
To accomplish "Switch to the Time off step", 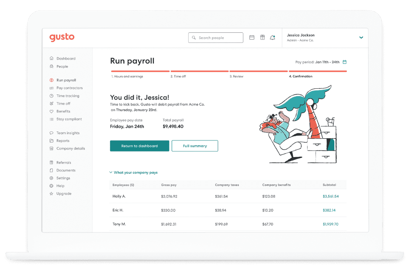I will point(178,76).
